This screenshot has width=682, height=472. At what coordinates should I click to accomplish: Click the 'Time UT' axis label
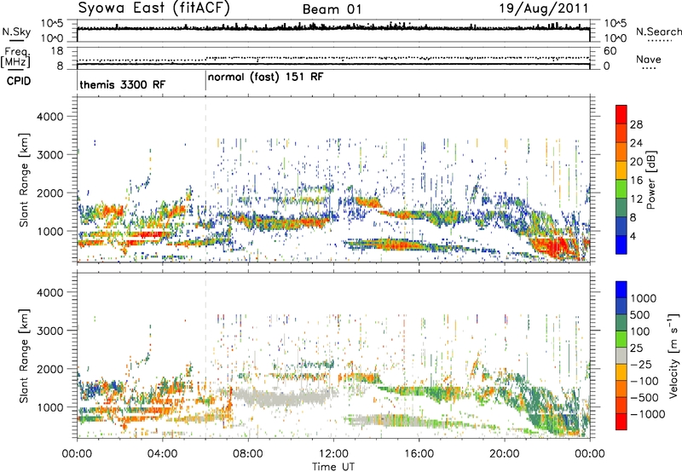point(333,467)
